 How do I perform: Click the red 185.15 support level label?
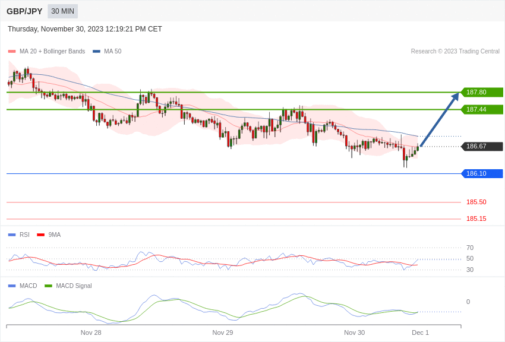pos(476,218)
